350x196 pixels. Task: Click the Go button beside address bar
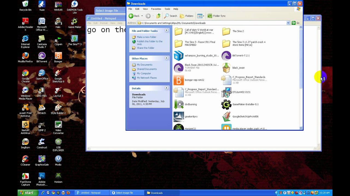pyautogui.click(x=296, y=23)
